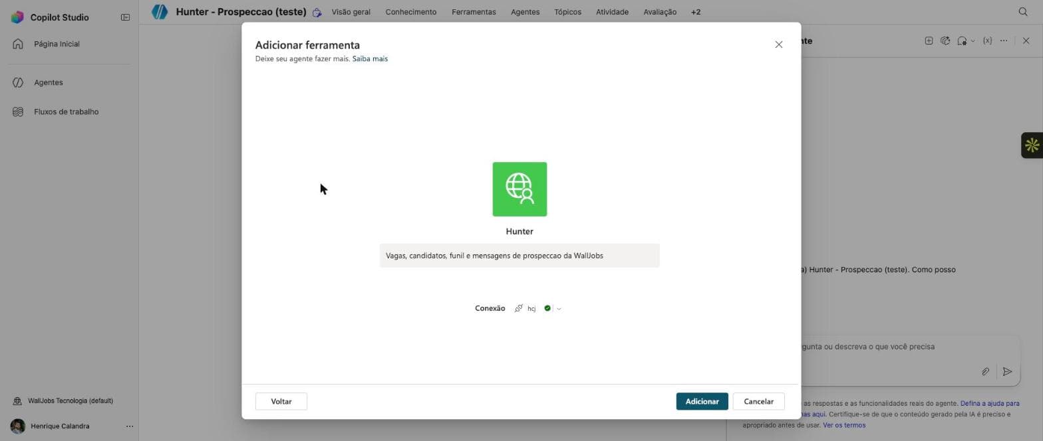Switch to Visão geral tab
Viewport: 1043px width, 441px height.
351,12
